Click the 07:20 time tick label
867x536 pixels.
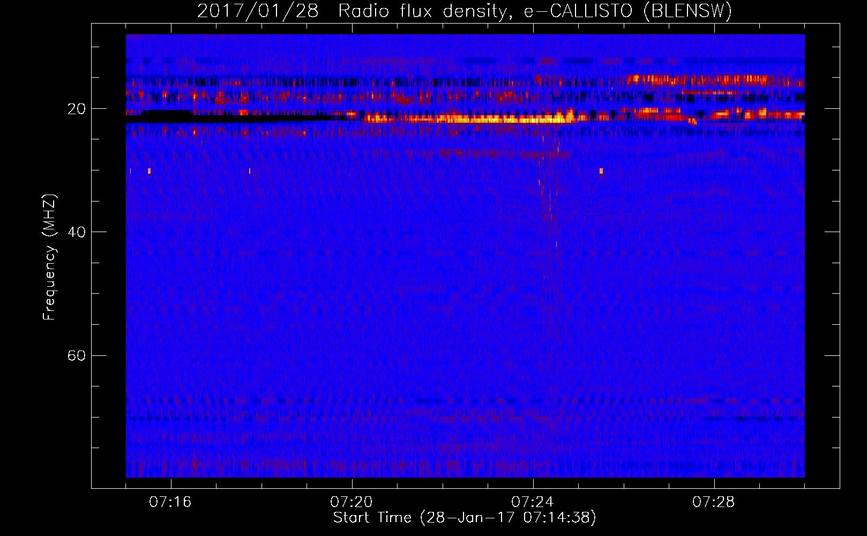(352, 502)
